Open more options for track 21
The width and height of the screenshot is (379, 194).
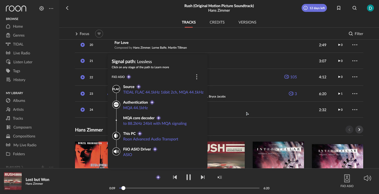(x=355, y=61)
